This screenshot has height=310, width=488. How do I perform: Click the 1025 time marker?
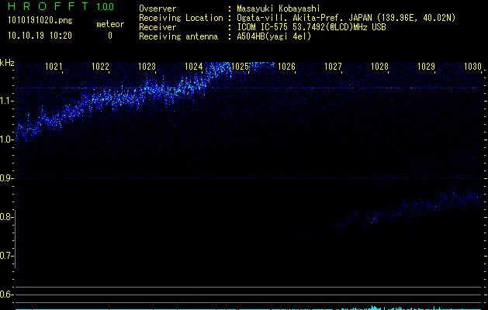tap(240, 66)
